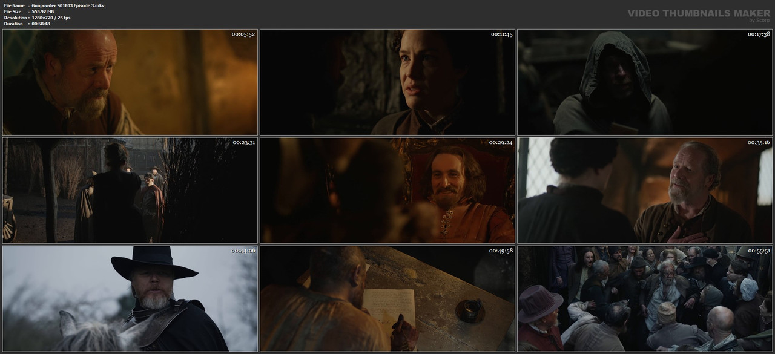Click the file size value 555.92 MB
The height and width of the screenshot is (354, 775).
(43, 11)
